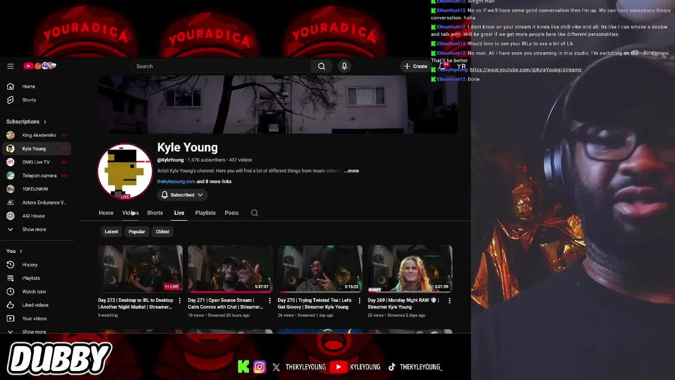The width and height of the screenshot is (675, 380).
Task: Click 'Day 269 | Monday Night RAW' title
Action: click(403, 303)
